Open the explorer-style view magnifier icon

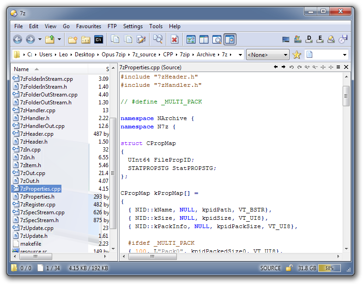tap(217, 40)
